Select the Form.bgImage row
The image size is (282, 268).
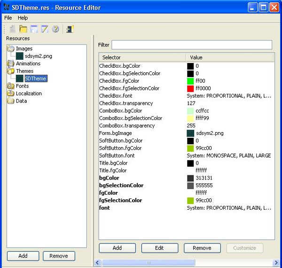pos(187,133)
